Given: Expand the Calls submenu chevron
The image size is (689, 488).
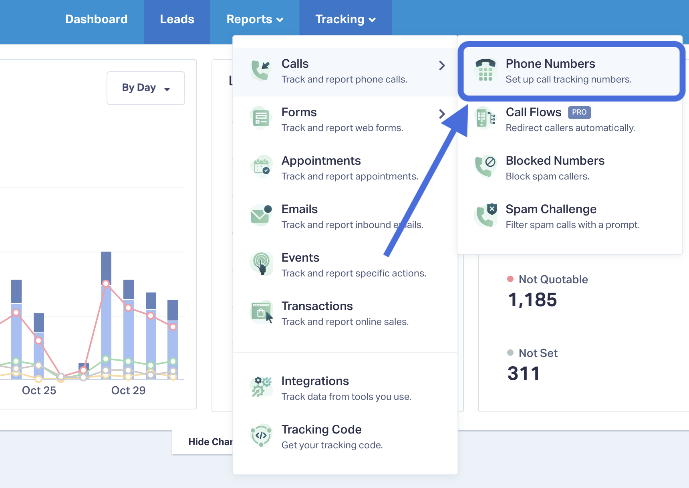Looking at the screenshot, I should 442,65.
